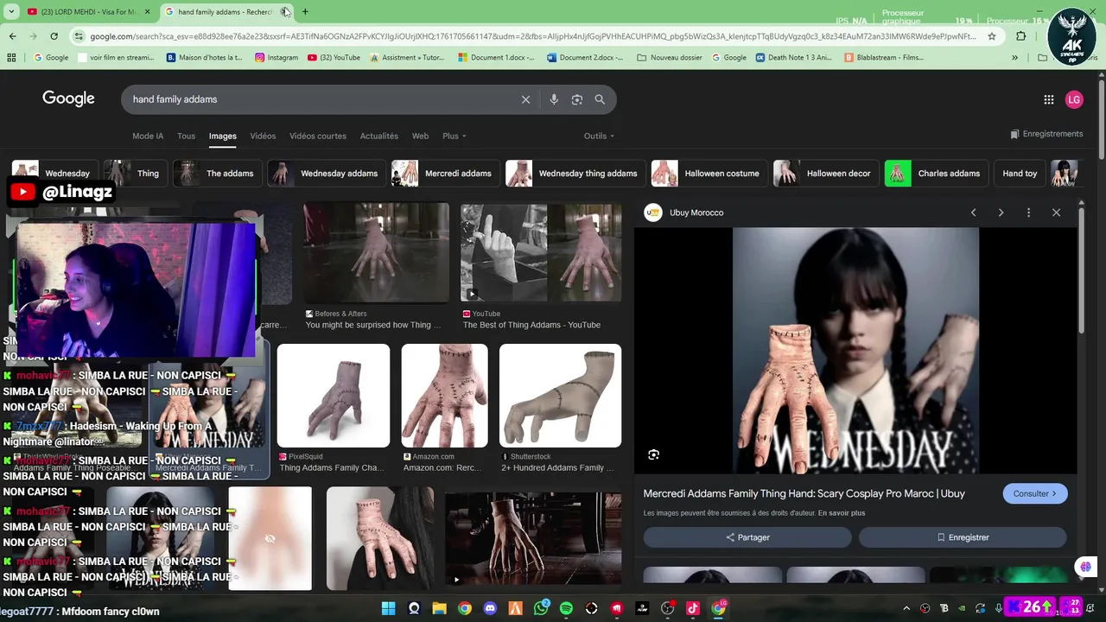Image resolution: width=1106 pixels, height=622 pixels.
Task: Open the LG Google account avatar
Action: (x=1074, y=99)
